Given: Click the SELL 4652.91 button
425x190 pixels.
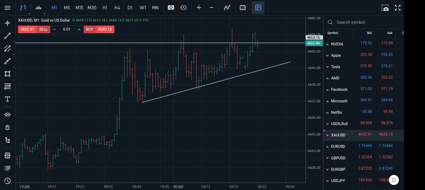Looking at the screenshot, I should 34,29.
